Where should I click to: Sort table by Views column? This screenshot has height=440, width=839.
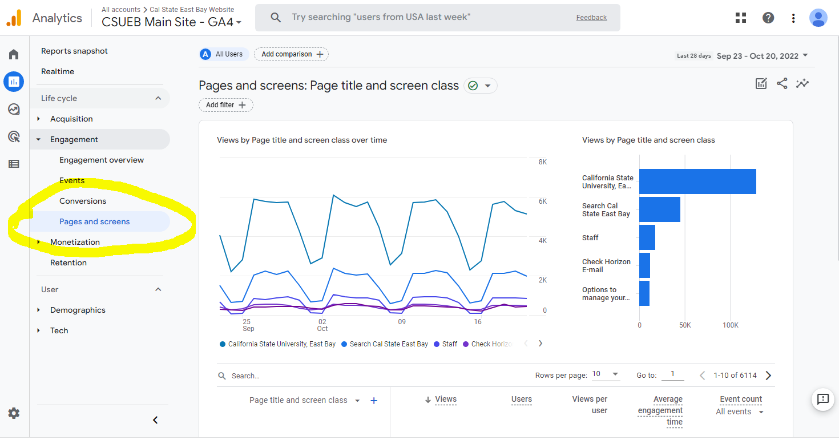point(446,399)
